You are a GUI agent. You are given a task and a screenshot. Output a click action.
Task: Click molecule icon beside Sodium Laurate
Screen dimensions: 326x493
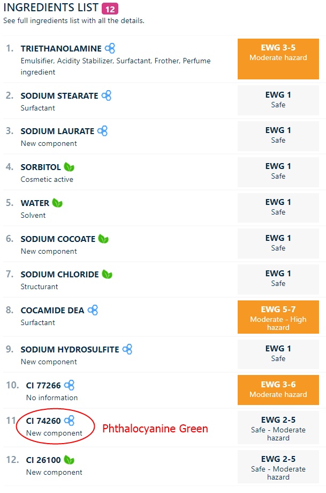[x=103, y=131]
